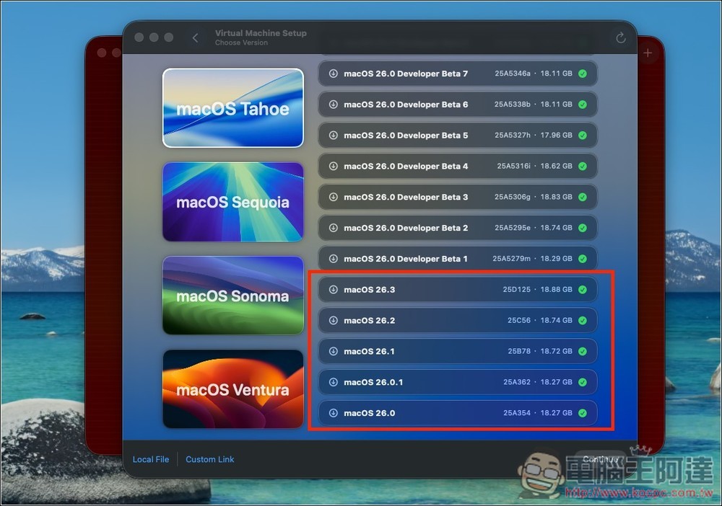This screenshot has height=506, width=722.
Task: Download icon for macOS 26.3
Action: pyautogui.click(x=334, y=290)
